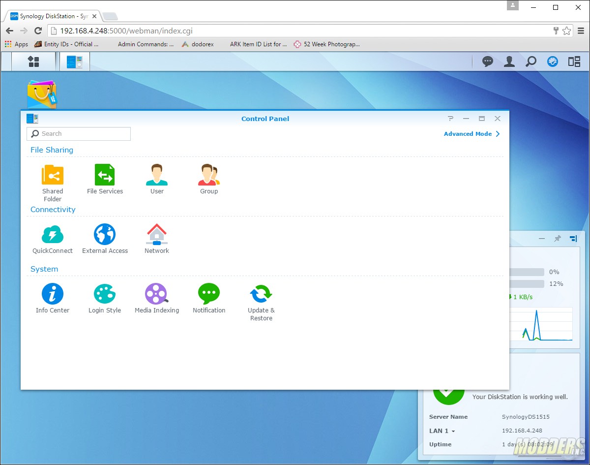The width and height of the screenshot is (590, 465).
Task: Open the widget panel layout options icon
Action: coord(573,239)
